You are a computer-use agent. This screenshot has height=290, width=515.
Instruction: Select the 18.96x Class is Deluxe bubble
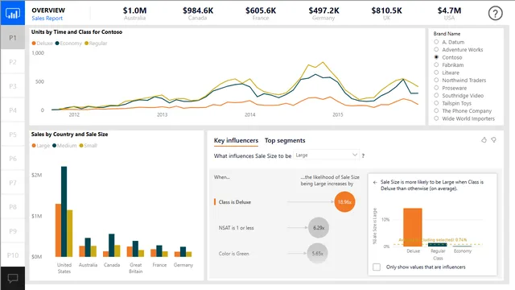click(344, 201)
